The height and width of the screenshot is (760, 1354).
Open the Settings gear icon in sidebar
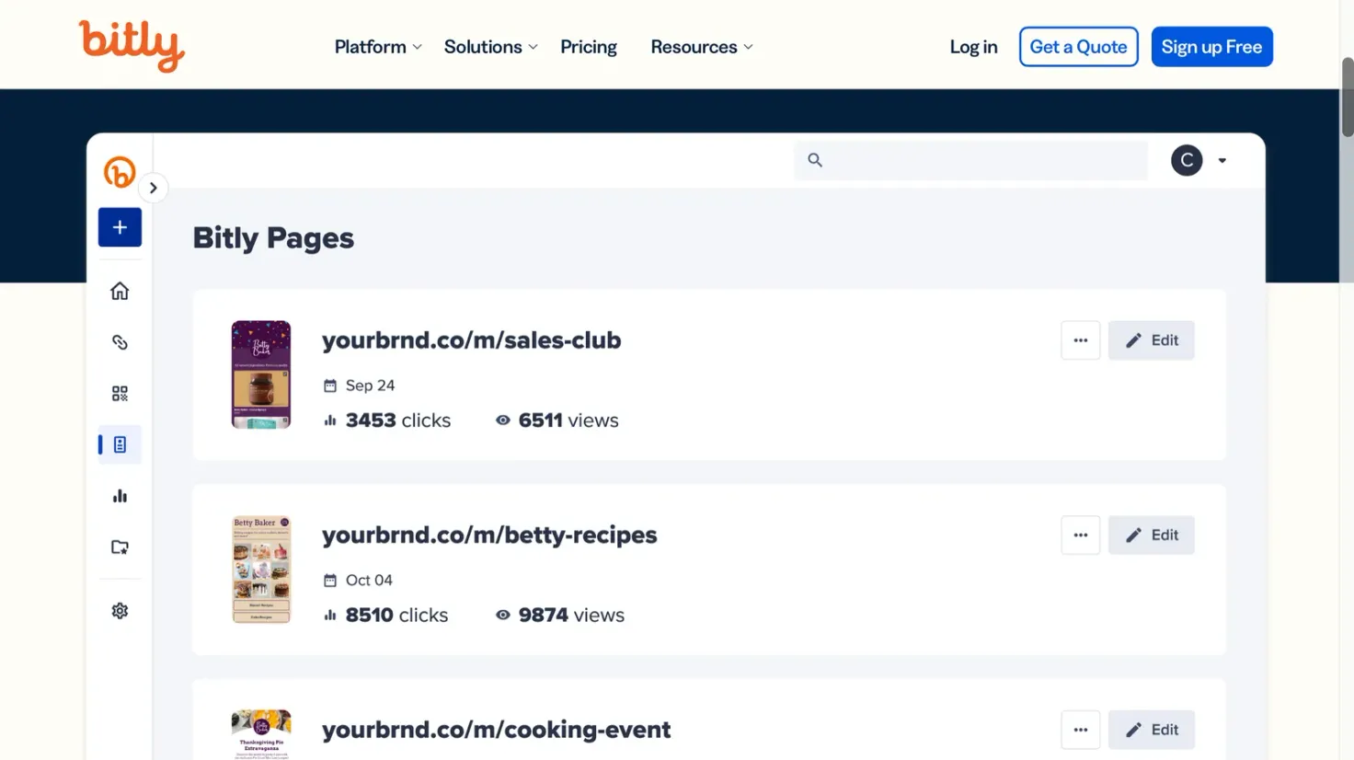(120, 611)
